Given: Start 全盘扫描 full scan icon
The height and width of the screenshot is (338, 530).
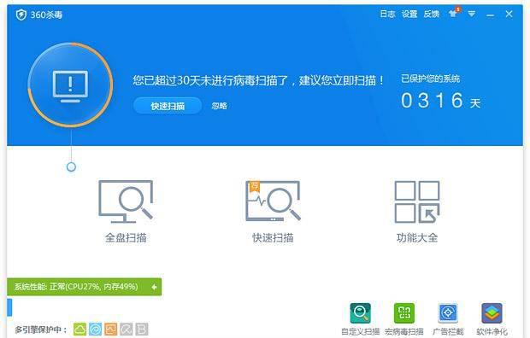Looking at the screenshot, I should (126, 201).
